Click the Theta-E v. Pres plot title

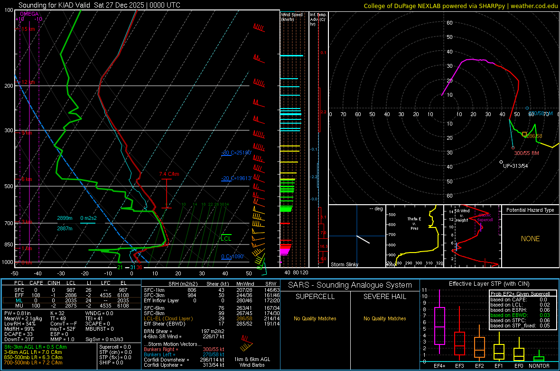(x=414, y=223)
